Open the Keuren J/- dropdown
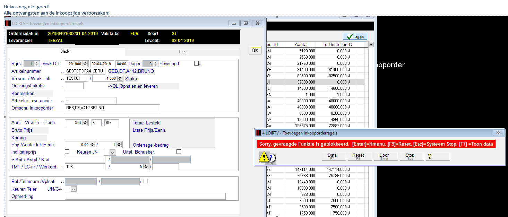The height and width of the screenshot is (217, 508). point(112,152)
